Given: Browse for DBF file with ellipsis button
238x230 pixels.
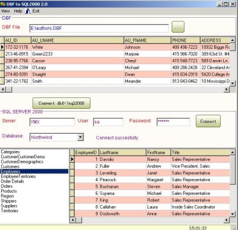Looking at the screenshot, I should coord(178,27).
